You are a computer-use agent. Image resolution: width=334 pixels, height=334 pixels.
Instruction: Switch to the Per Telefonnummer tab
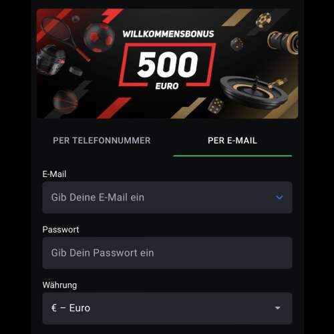pos(102,140)
